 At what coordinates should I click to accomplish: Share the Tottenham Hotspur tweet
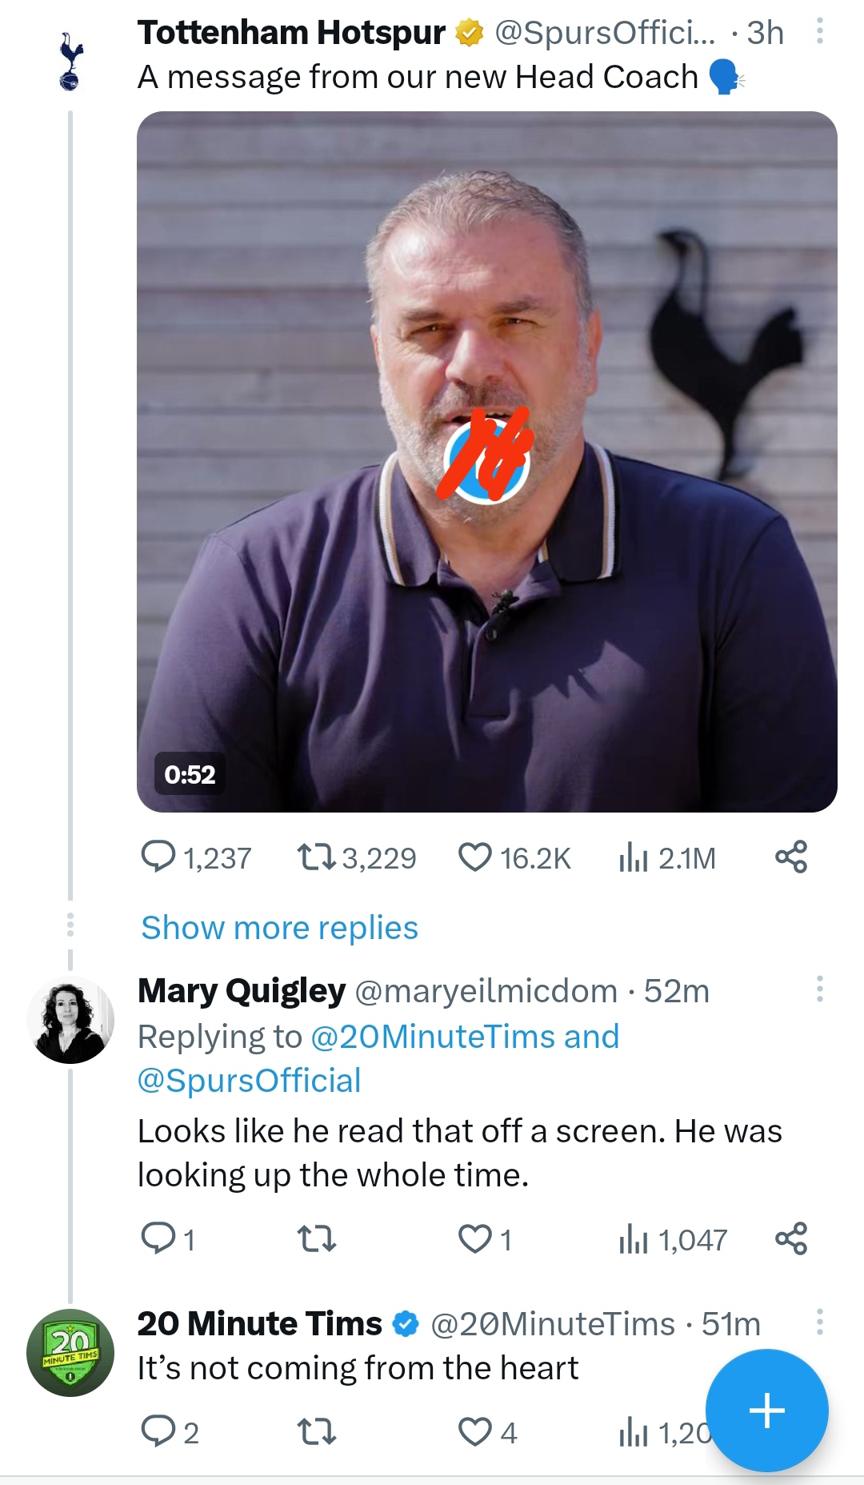pyautogui.click(x=791, y=857)
